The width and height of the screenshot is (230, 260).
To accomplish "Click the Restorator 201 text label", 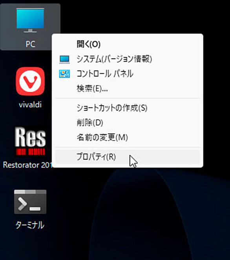I will tap(27, 165).
